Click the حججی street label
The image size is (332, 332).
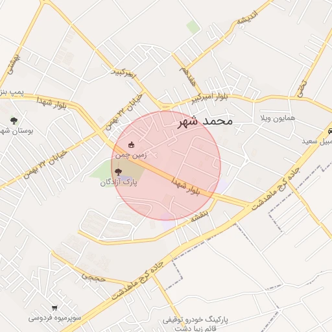[93, 278]
